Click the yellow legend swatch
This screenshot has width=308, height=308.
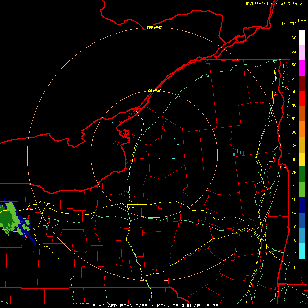pos(302,159)
